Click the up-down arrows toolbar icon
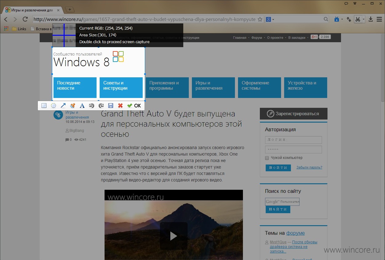The image size is (385, 260). 349,19
